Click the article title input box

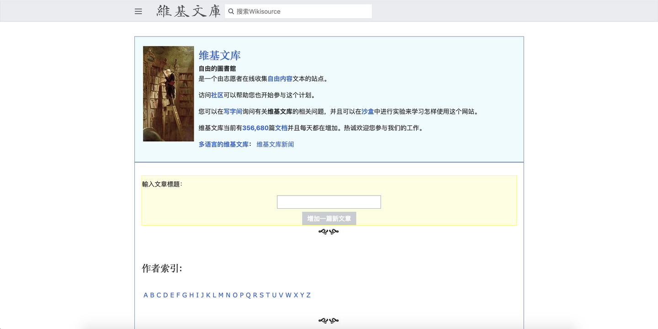[329, 201]
